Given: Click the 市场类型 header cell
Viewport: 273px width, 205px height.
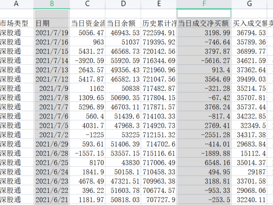Looking at the screenshot, I should pyautogui.click(x=17, y=23).
